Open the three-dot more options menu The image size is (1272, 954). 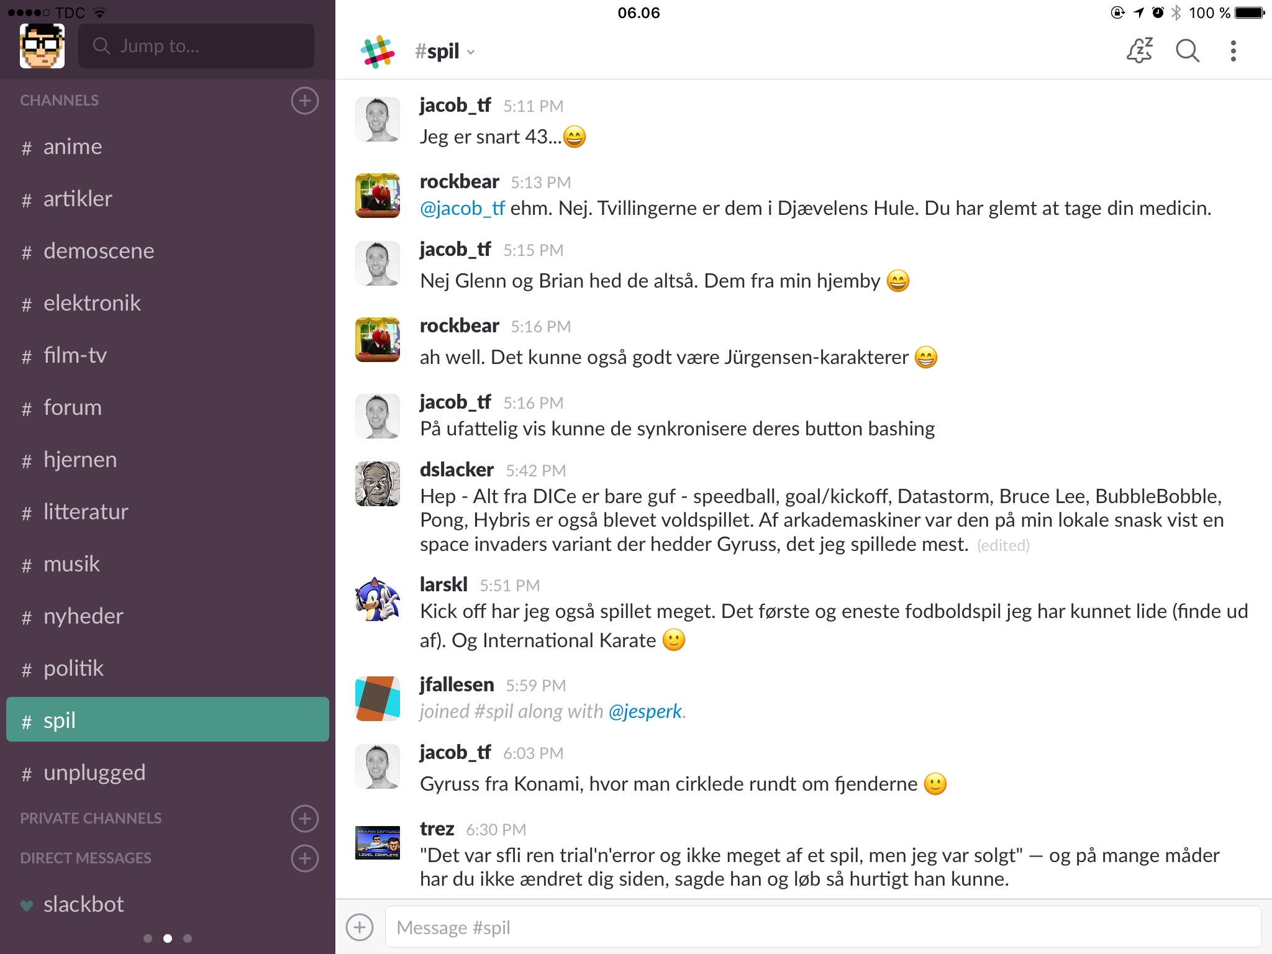(x=1233, y=51)
